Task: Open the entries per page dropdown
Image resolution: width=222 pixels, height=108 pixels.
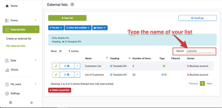Action: 64,51
